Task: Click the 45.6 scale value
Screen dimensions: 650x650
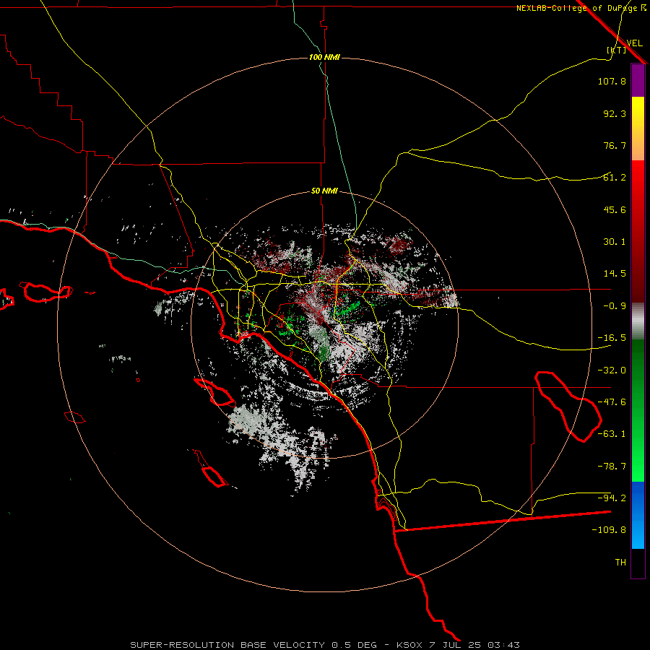Action: click(615, 209)
